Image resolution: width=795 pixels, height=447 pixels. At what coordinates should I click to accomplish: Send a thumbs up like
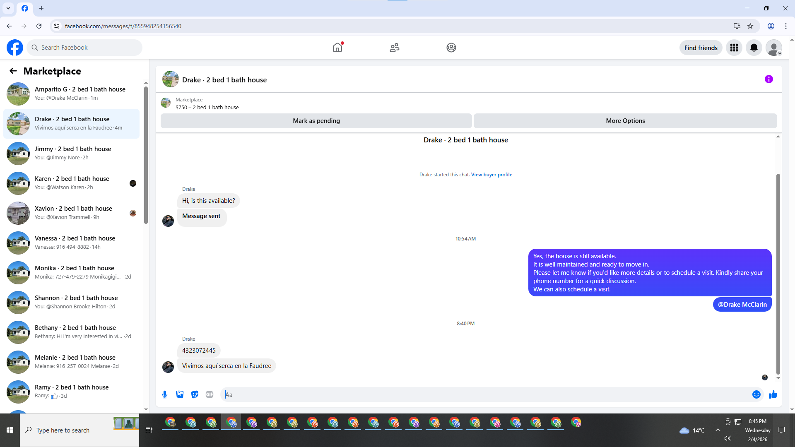click(x=773, y=394)
